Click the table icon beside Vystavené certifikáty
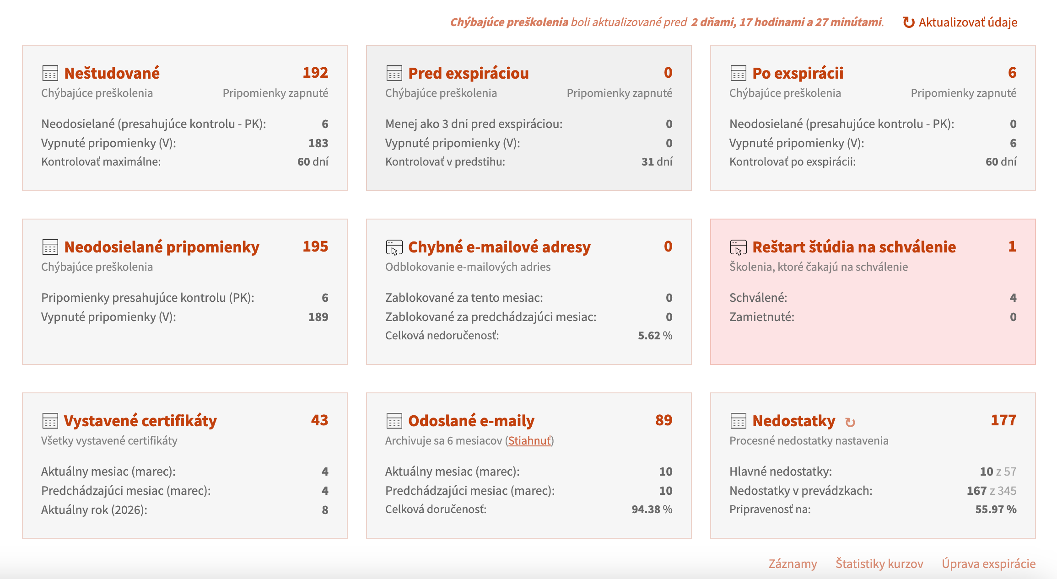Viewport: 1057px width, 579px height. coord(50,421)
